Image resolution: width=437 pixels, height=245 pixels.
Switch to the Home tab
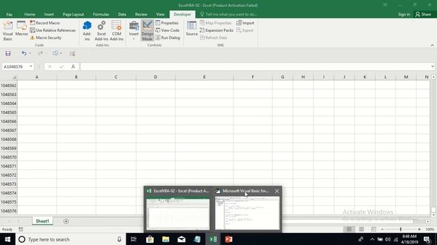pyautogui.click(x=29, y=14)
